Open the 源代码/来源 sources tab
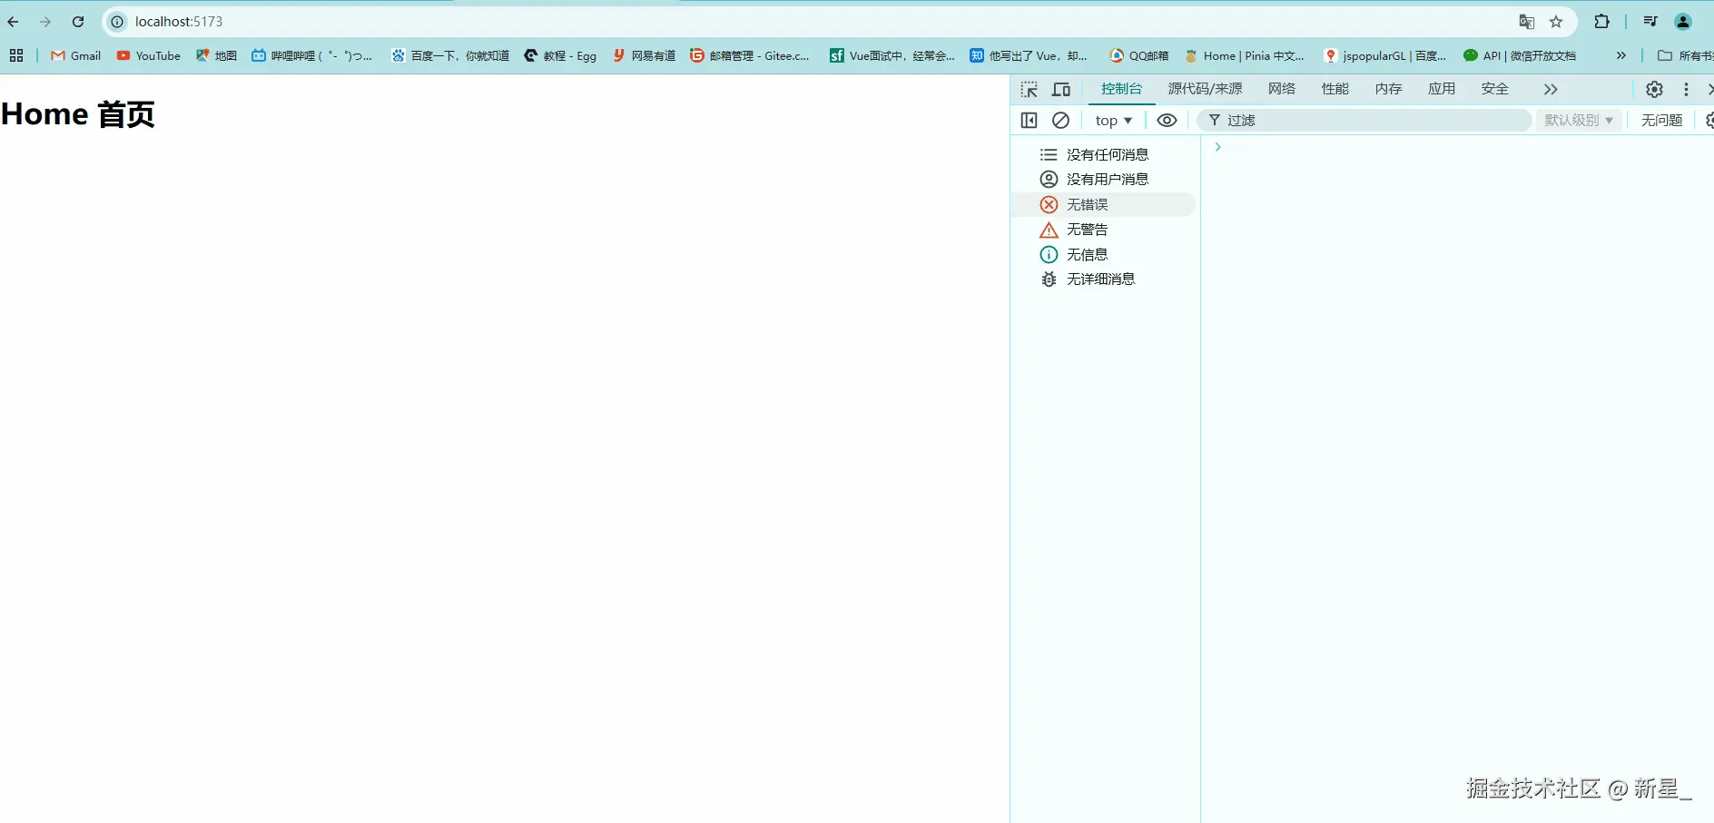This screenshot has height=823, width=1714. coord(1206,89)
